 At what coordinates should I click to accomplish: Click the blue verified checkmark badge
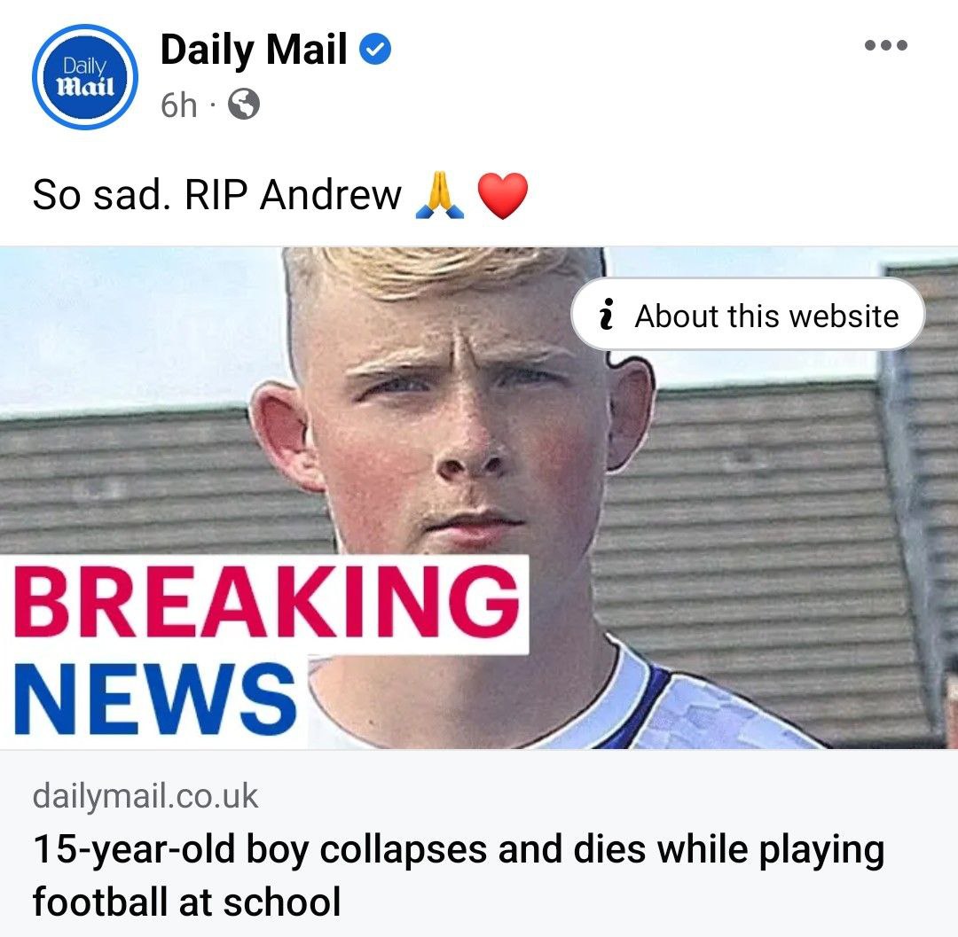coord(374,49)
